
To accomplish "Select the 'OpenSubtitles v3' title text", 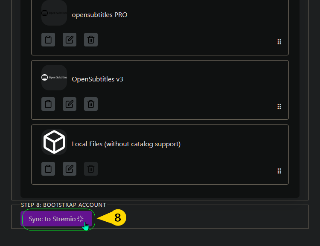I will pyautogui.click(x=97, y=79).
